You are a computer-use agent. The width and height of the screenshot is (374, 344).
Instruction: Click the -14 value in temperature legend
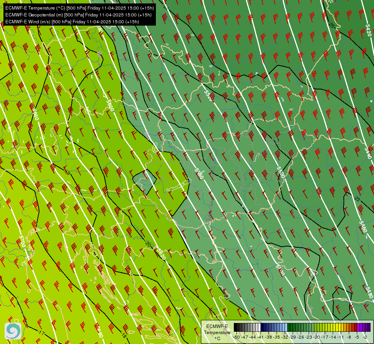[x=333, y=337]
